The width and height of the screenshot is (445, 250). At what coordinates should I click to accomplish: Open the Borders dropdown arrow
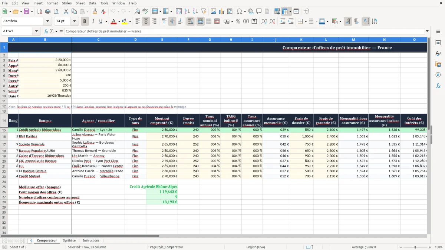click(305, 21)
